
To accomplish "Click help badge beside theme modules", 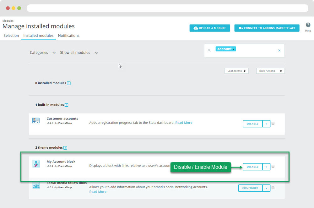I will (x=65, y=148).
